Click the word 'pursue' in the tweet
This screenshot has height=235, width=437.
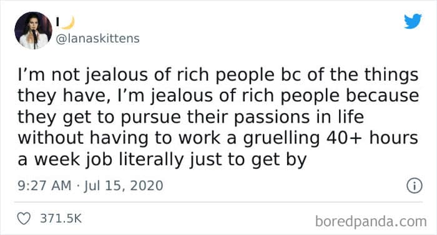[x=150, y=117]
